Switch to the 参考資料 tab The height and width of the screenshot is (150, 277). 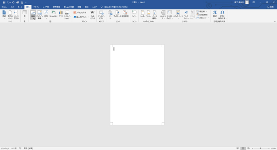57,7
